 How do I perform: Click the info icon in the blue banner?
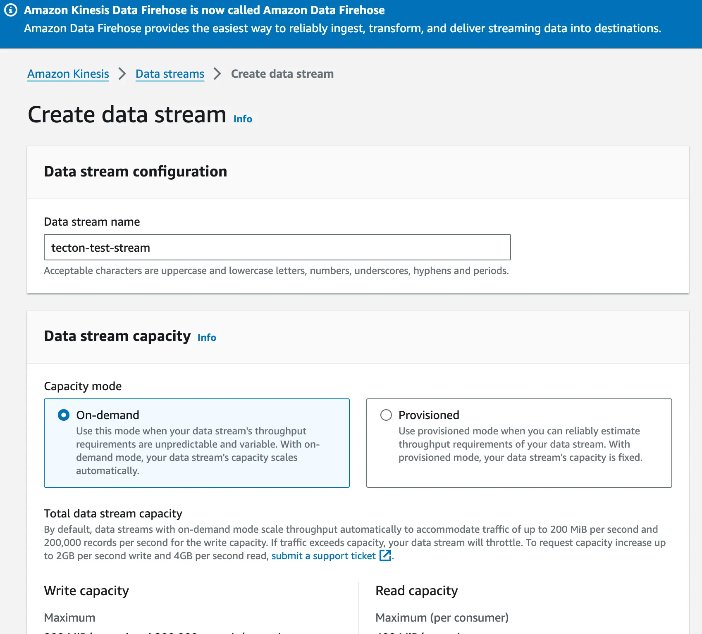(11, 10)
